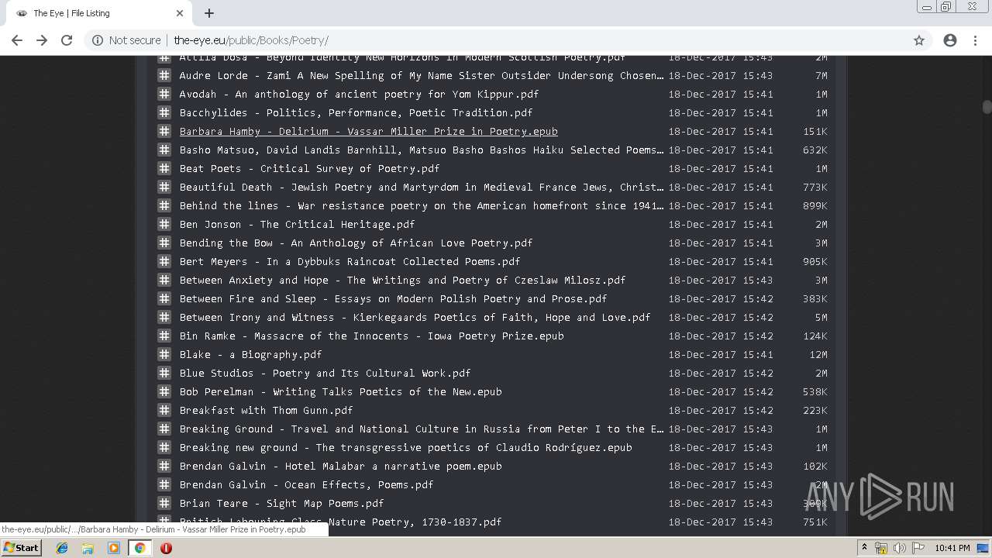Click the red stop-sign taskbar icon
Viewport: 992px width, 558px height.
click(166, 548)
